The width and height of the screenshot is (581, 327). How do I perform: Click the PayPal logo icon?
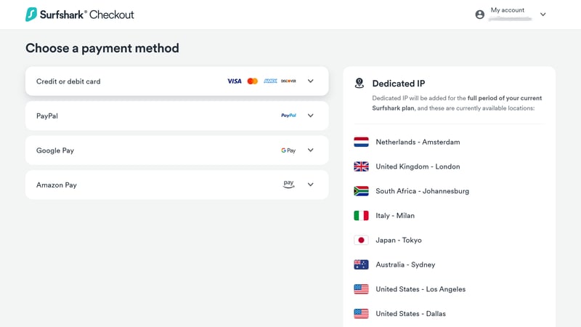288,116
